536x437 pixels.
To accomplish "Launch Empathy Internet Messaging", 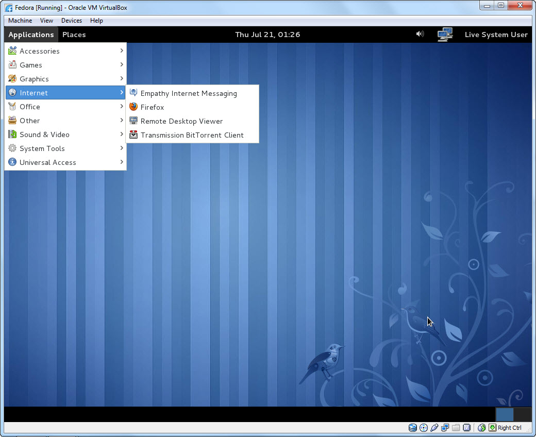I will tap(192, 93).
